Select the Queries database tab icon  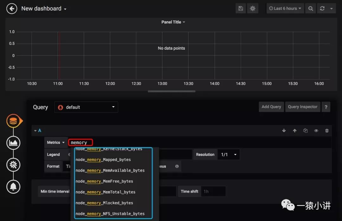click(13, 121)
